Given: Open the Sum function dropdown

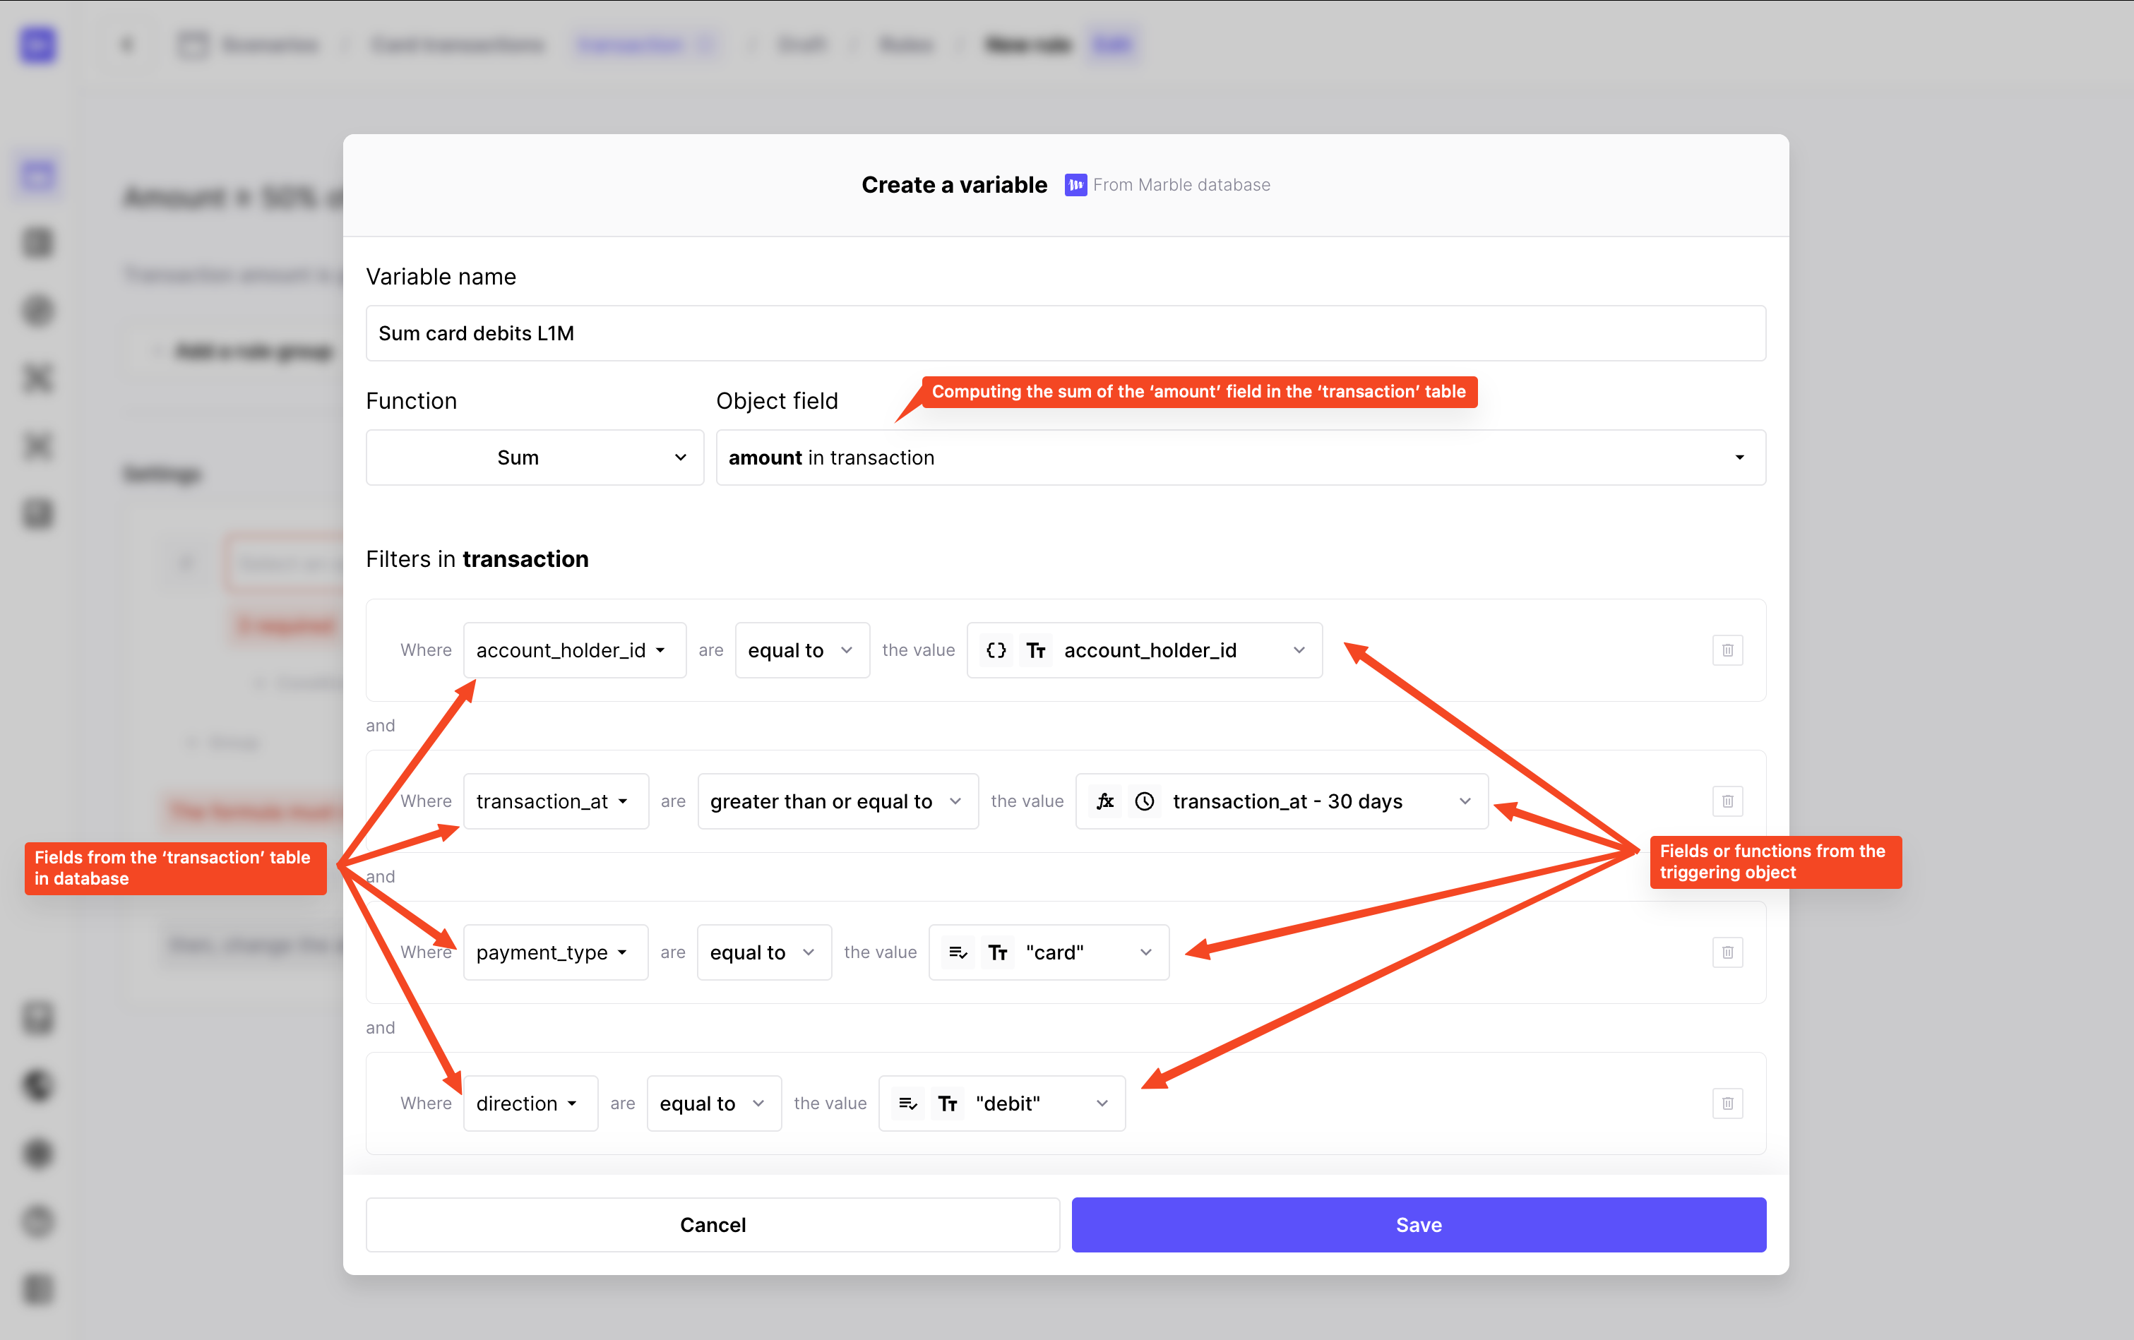Looking at the screenshot, I should click(535, 457).
